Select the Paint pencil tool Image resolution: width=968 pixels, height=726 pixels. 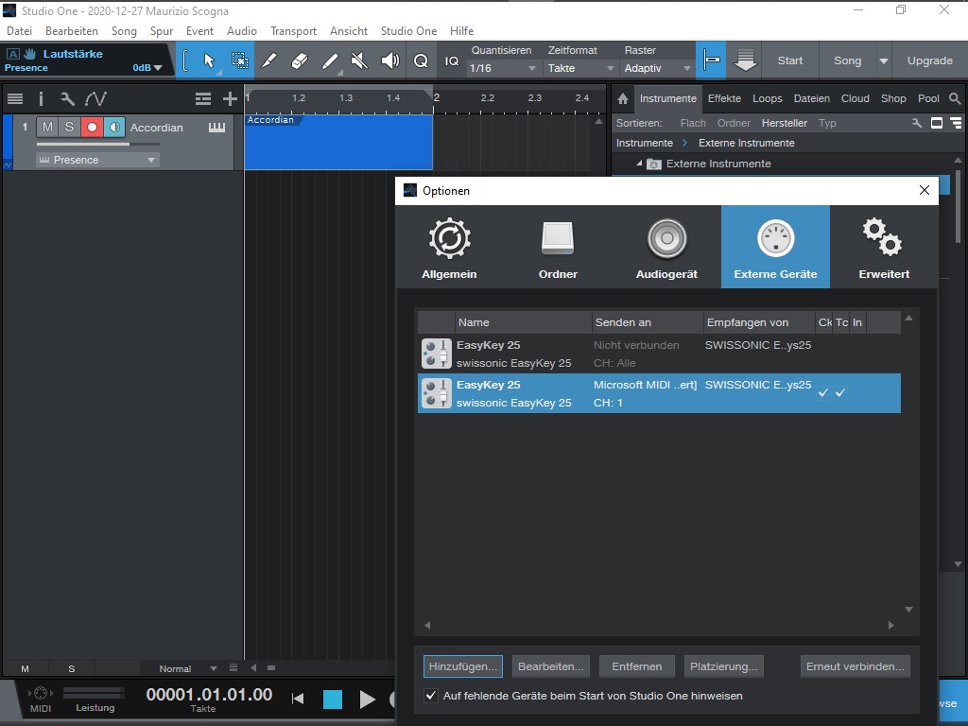coord(269,60)
